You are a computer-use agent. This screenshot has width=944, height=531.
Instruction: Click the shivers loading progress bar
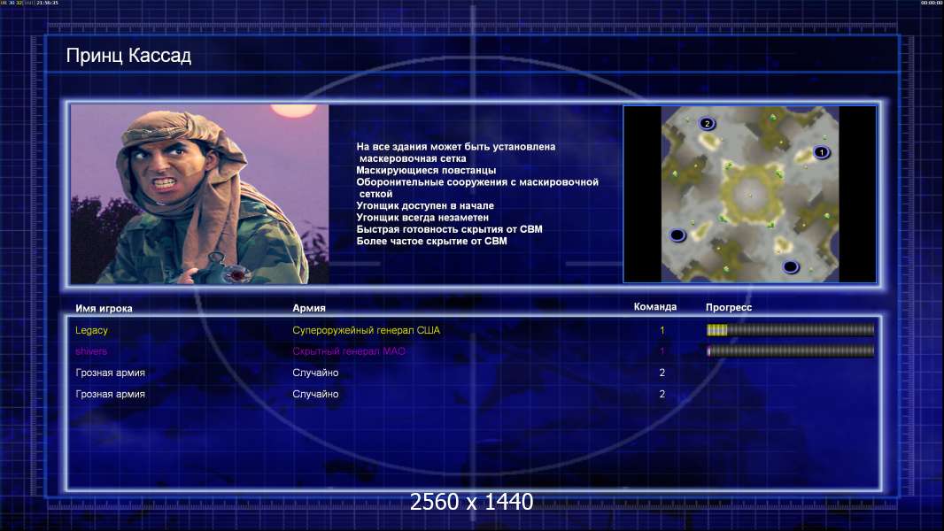pos(790,350)
